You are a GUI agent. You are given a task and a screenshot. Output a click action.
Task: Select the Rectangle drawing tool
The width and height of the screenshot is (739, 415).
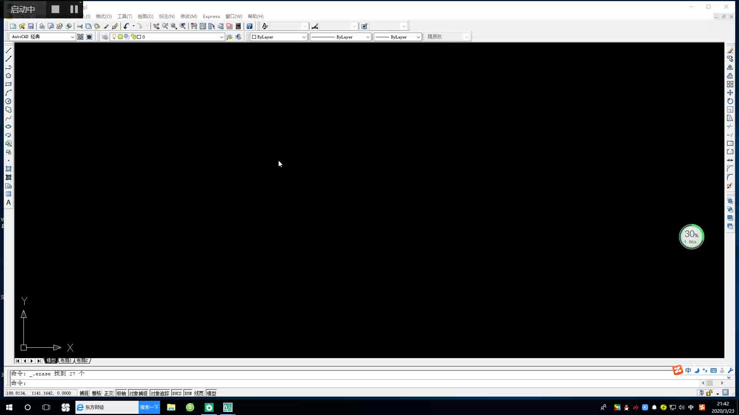point(8,84)
